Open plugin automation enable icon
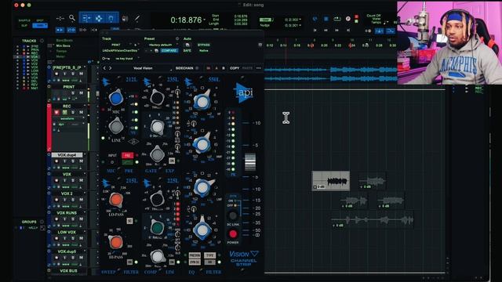 (x=187, y=45)
